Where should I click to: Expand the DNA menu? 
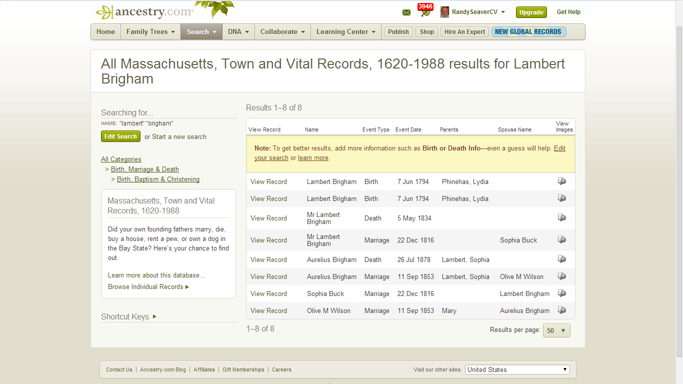[238, 31]
